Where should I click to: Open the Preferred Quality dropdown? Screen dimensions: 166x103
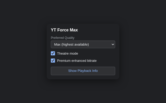(83, 44)
